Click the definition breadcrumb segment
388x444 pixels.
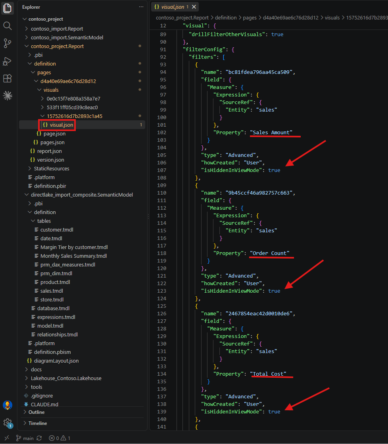pyautogui.click(x=226, y=17)
